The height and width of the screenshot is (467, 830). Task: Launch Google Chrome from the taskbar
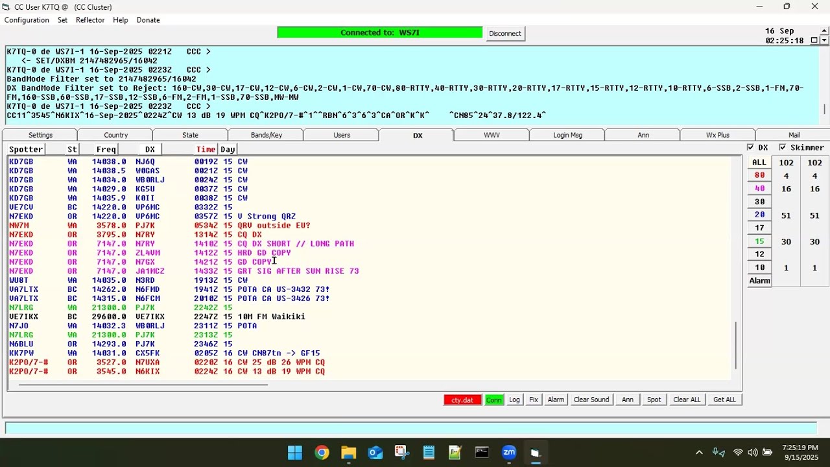[x=322, y=452]
